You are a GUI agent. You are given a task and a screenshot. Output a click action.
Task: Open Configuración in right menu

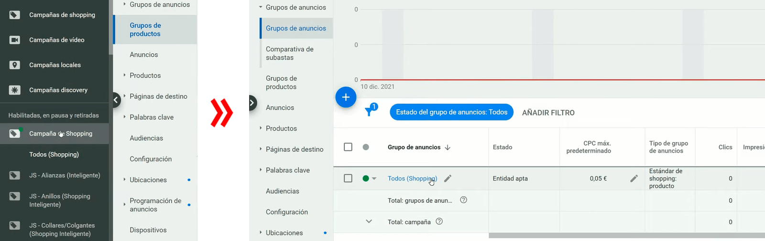287,212
